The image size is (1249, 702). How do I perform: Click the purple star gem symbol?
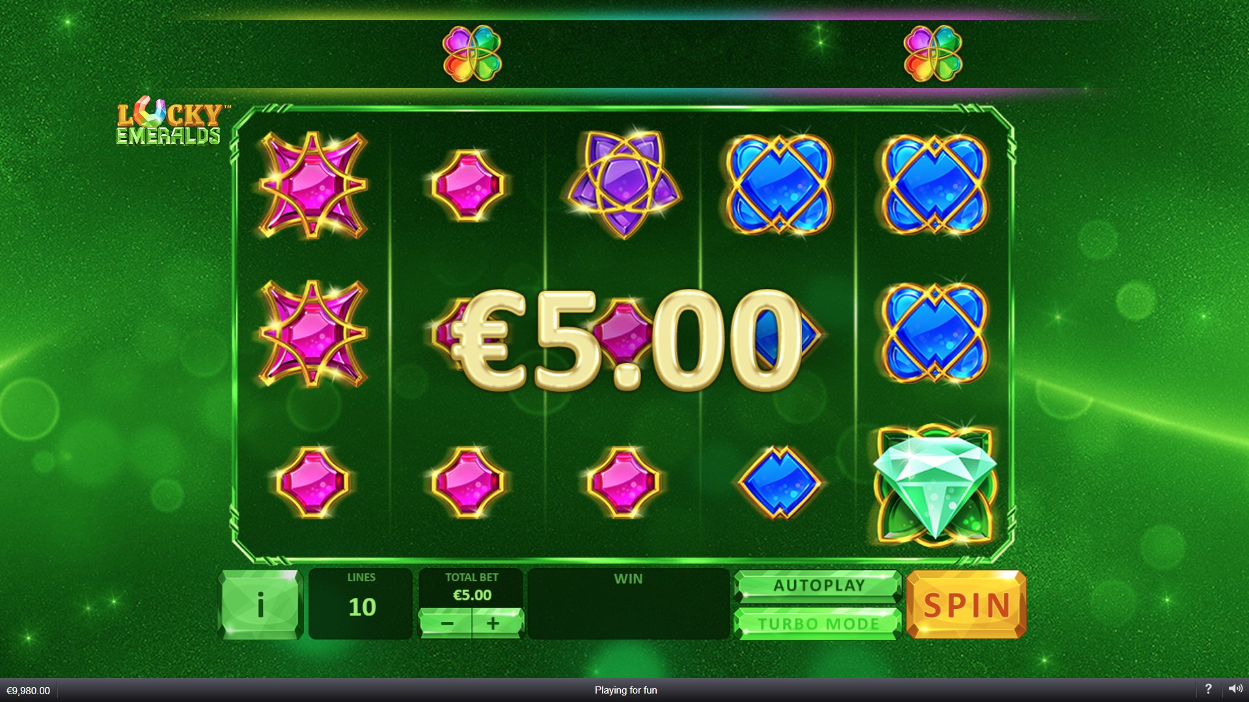(624, 185)
